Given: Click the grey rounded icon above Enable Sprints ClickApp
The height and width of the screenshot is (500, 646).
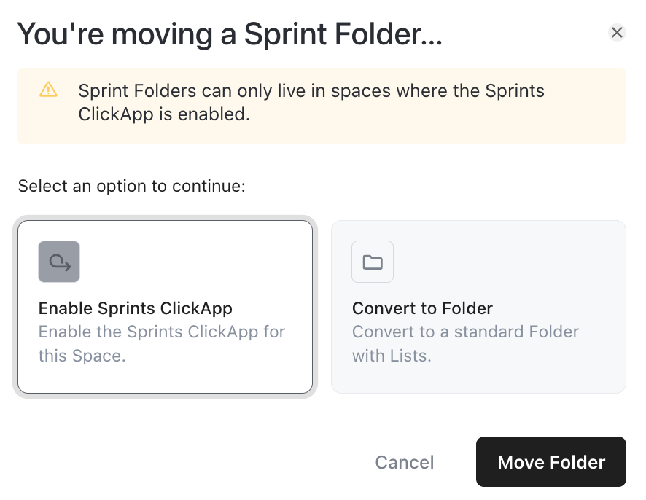Looking at the screenshot, I should pyautogui.click(x=59, y=261).
